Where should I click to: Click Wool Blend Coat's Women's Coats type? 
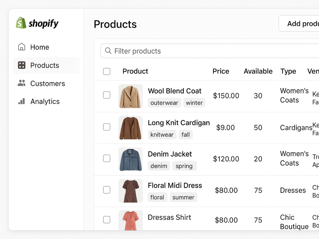[x=294, y=95]
